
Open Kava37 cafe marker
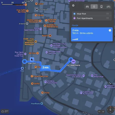50,36
